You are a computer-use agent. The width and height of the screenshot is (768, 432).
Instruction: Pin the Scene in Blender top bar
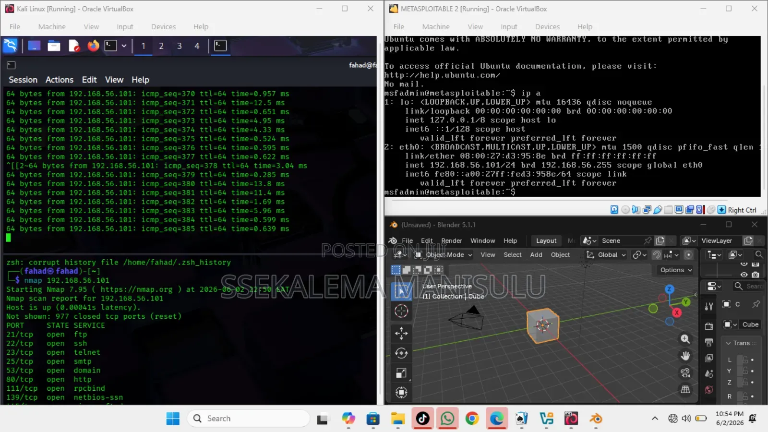(648, 241)
